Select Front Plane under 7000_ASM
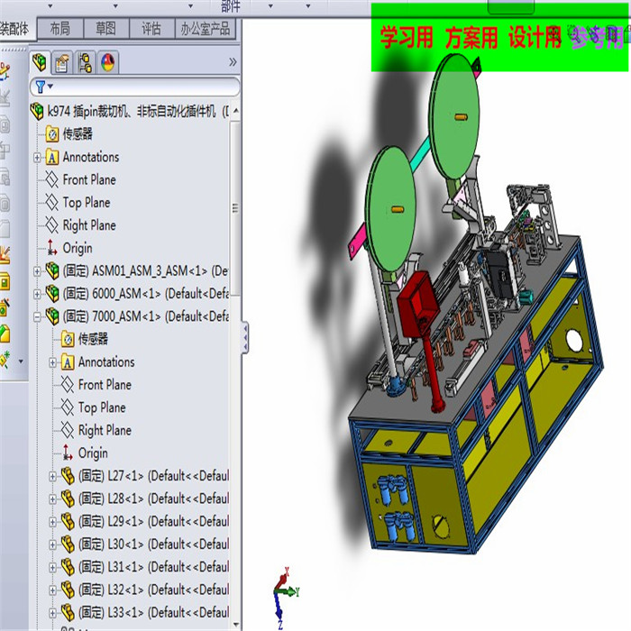 [105, 385]
